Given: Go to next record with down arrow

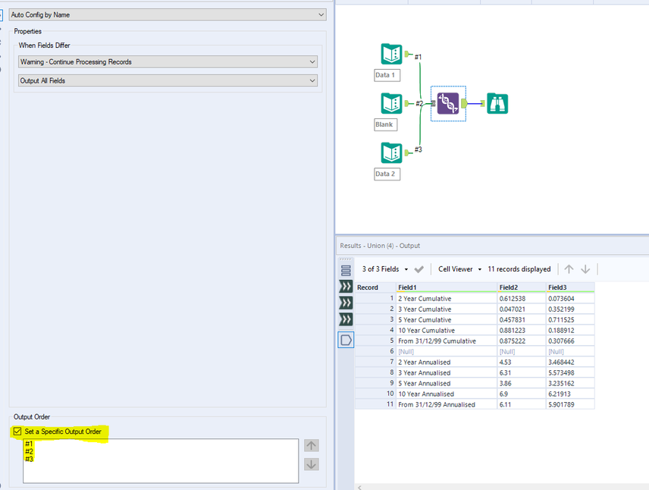Looking at the screenshot, I should point(585,269).
